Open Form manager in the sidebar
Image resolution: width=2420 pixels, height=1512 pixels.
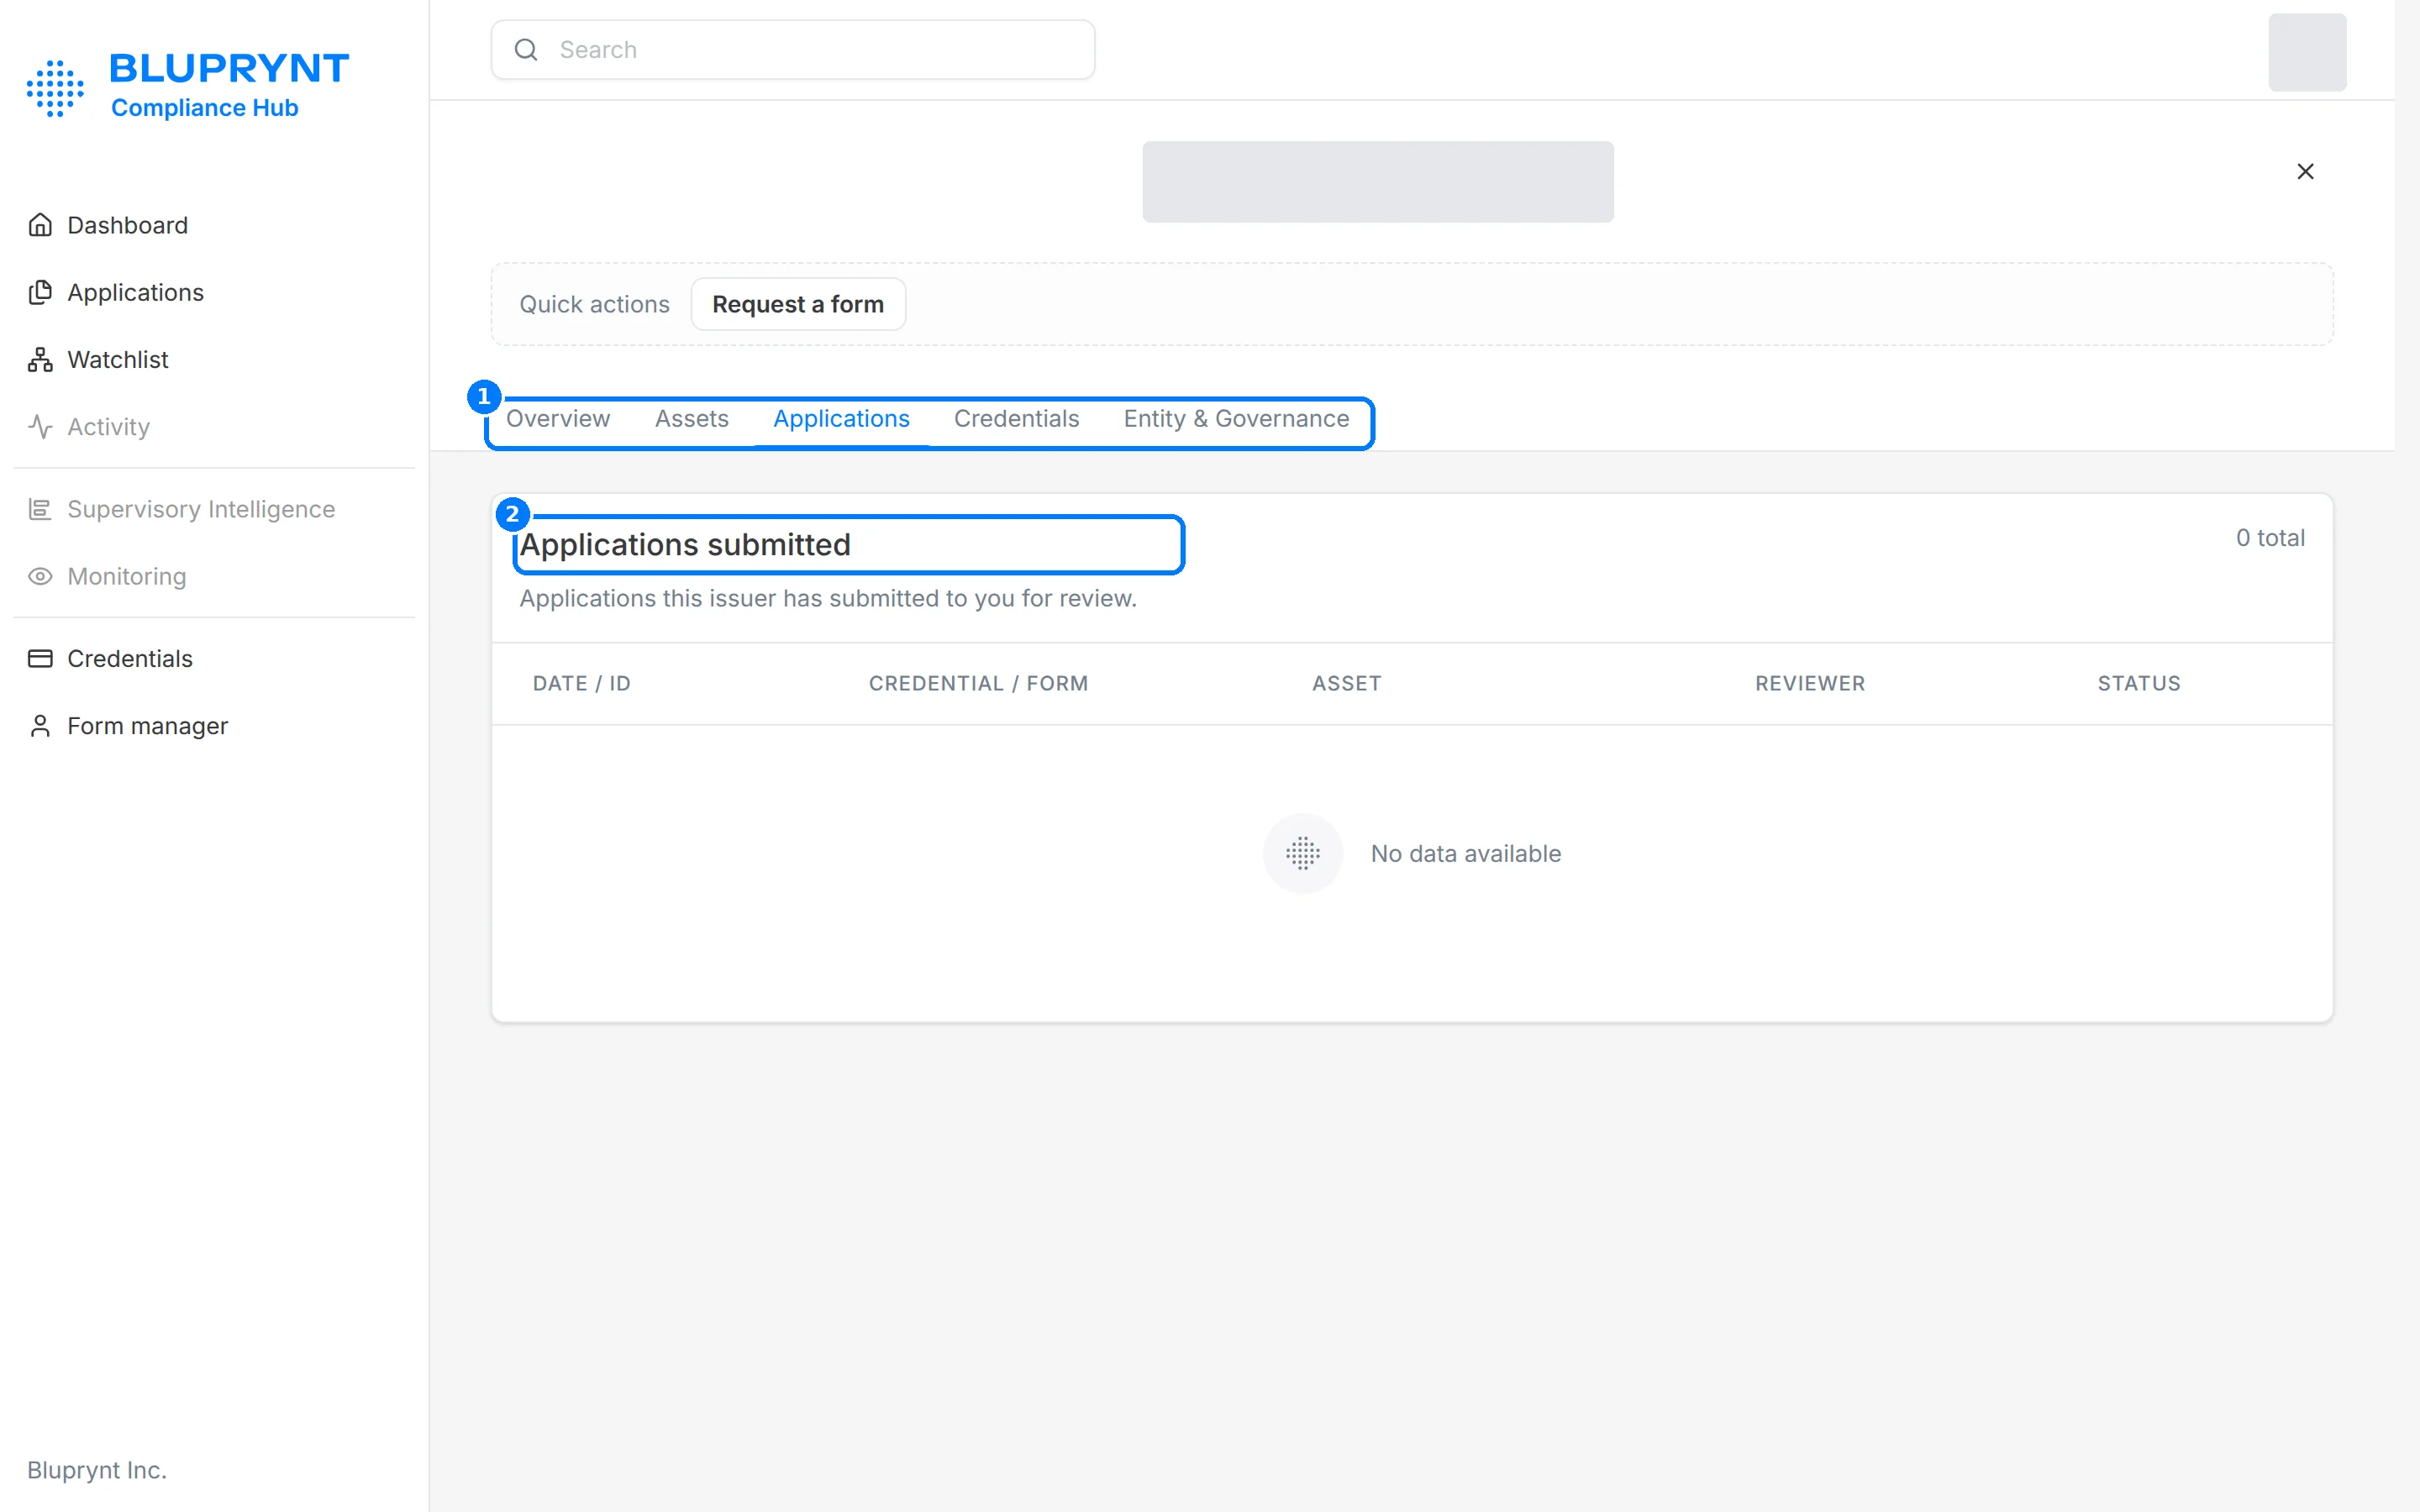pyautogui.click(x=148, y=725)
